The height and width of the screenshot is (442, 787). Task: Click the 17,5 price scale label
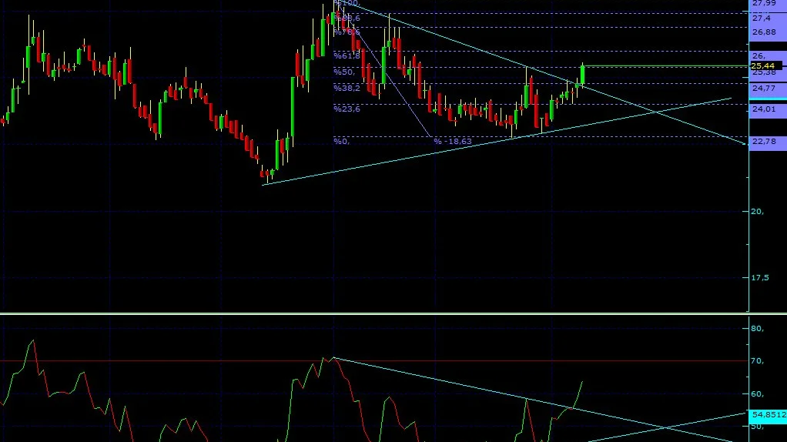pos(759,277)
